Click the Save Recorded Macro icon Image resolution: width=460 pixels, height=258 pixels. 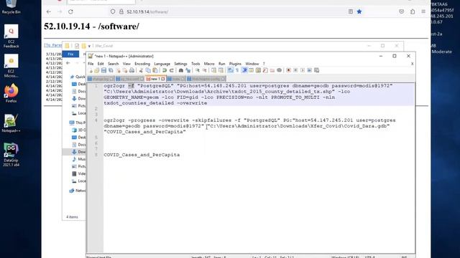point(316,70)
